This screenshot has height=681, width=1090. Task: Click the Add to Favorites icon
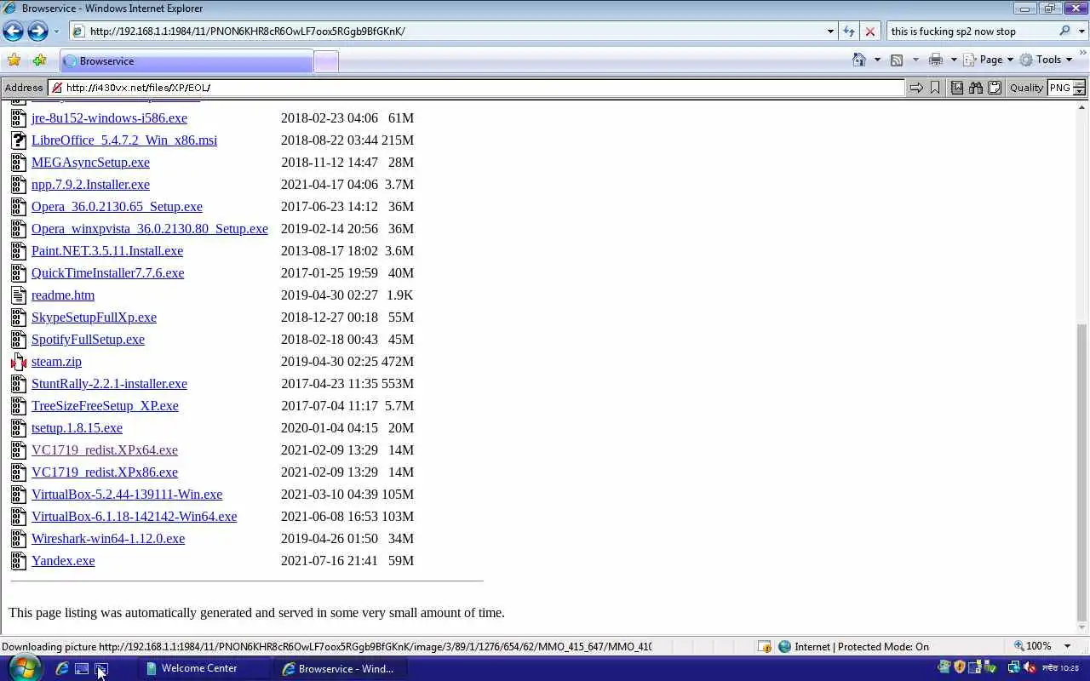39,60
